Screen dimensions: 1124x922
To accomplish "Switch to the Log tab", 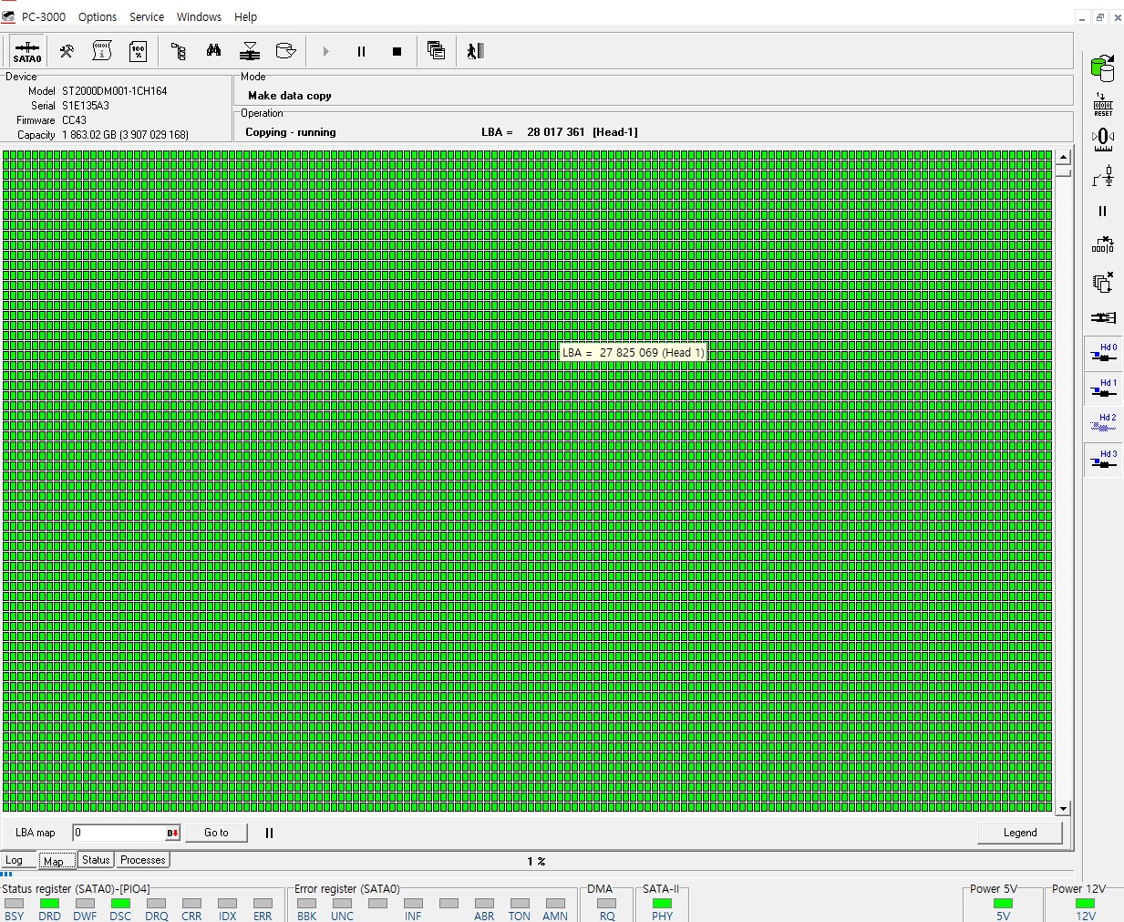I will point(15,860).
